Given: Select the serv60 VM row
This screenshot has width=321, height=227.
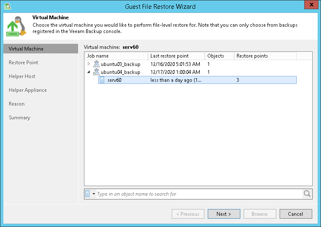Looking at the screenshot, I should pos(197,80).
